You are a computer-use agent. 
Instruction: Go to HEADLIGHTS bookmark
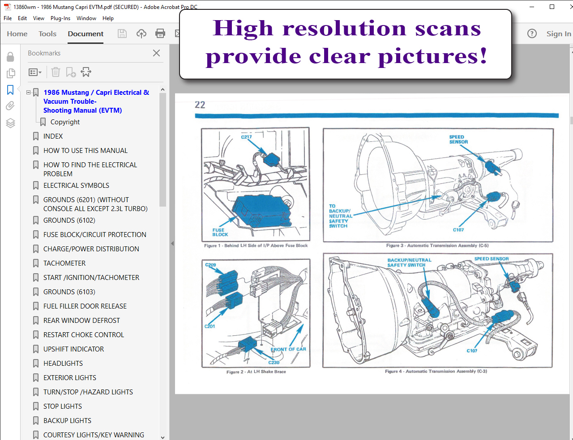coord(63,364)
